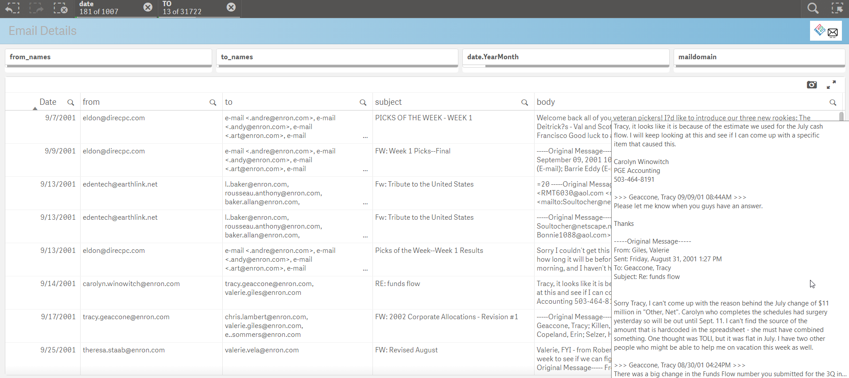Click the Email Details sheet title

[x=43, y=31]
